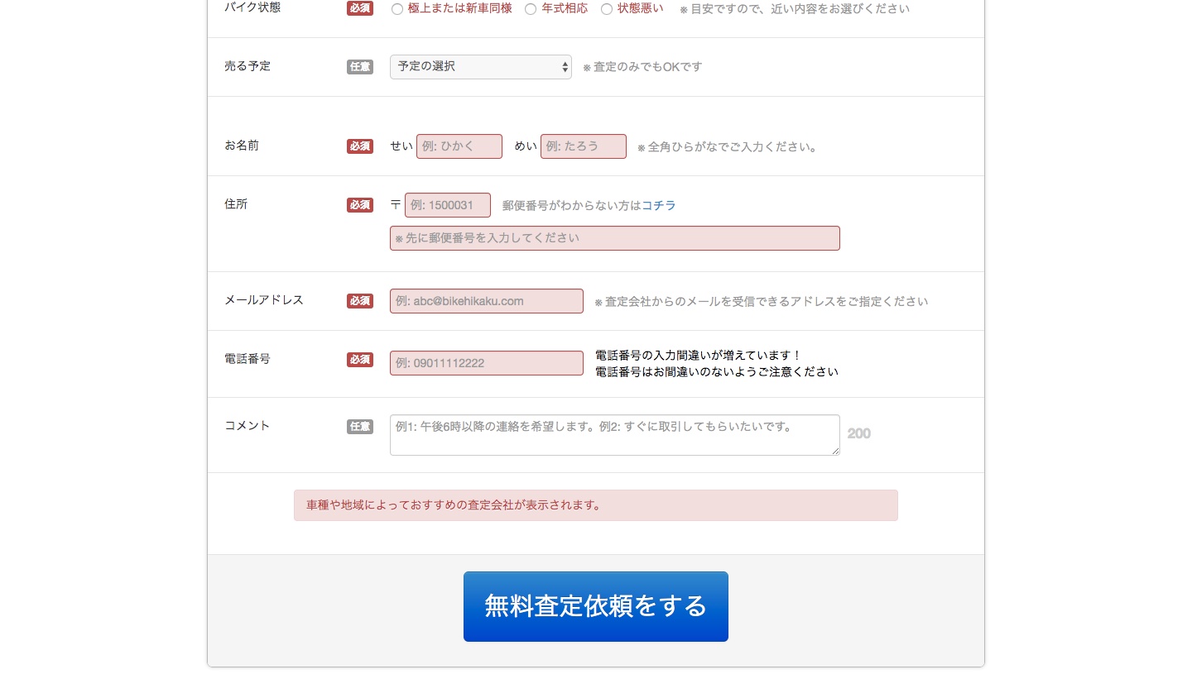Open the コチラ postal code lookup link
This screenshot has height=679, width=1192.
click(659, 205)
